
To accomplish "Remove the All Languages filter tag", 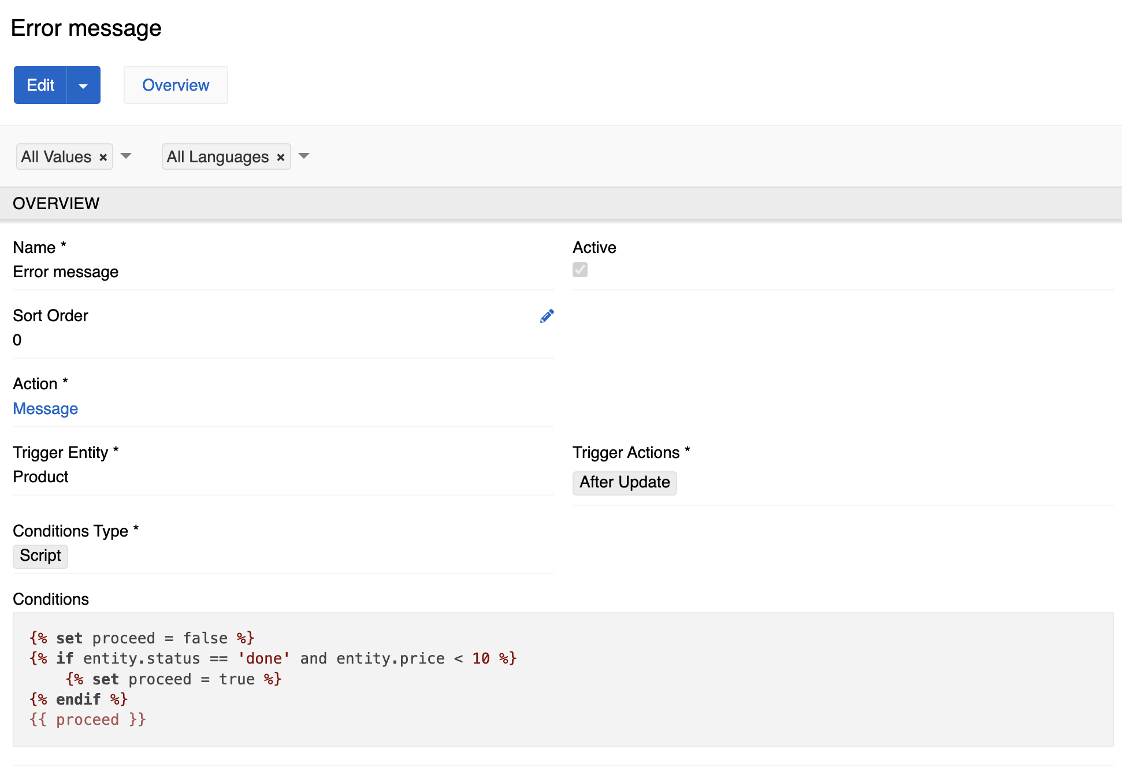I will [x=281, y=157].
